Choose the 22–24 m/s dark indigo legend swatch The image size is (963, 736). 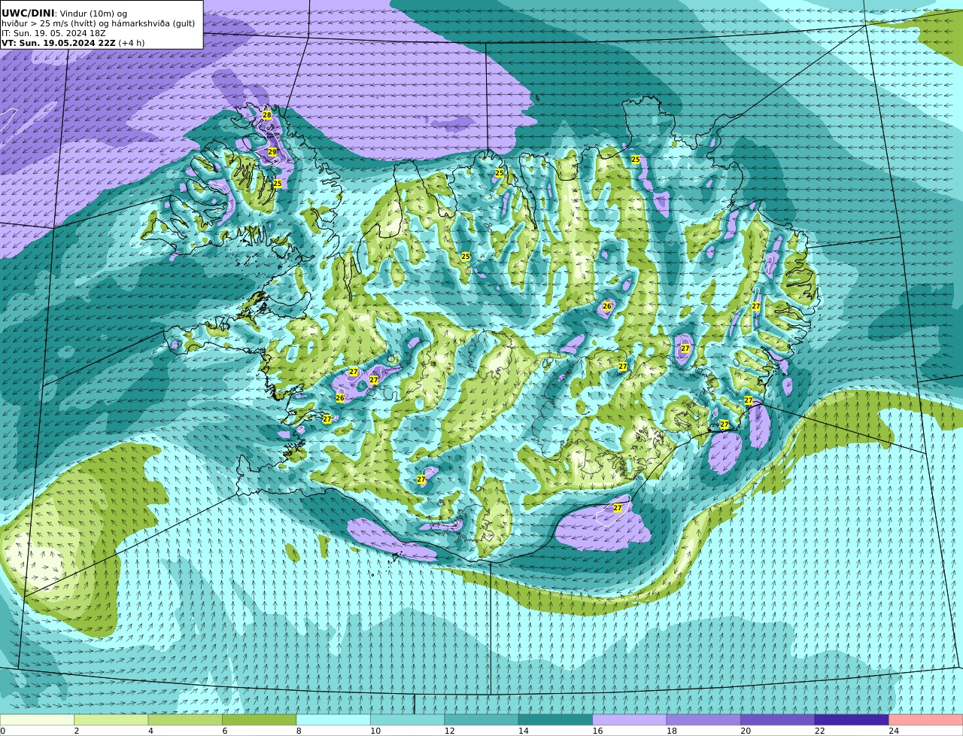852,719
